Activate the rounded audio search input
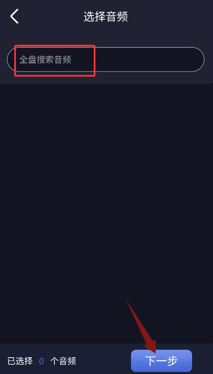 (105, 59)
